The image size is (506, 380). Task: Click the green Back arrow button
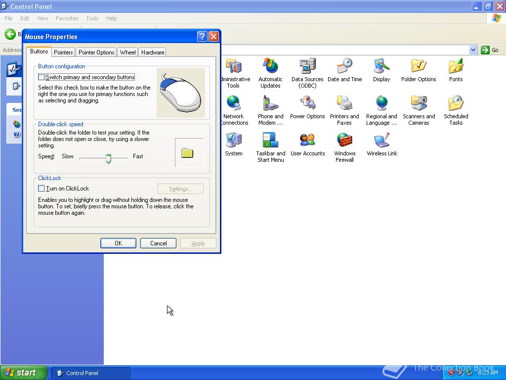[x=10, y=34]
